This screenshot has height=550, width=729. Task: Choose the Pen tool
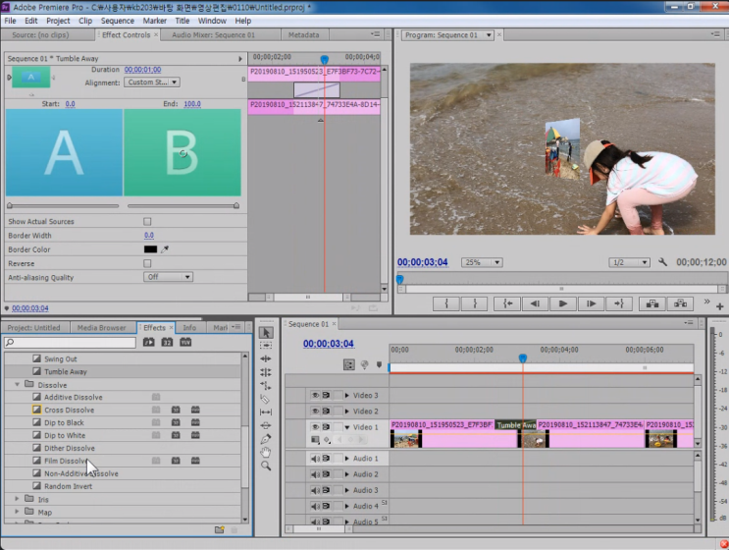pyautogui.click(x=266, y=439)
